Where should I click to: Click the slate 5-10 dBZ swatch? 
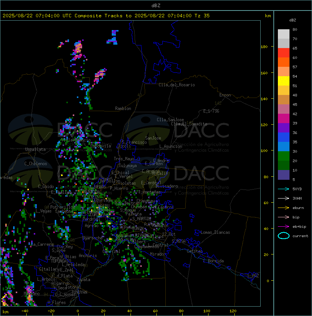click(283, 175)
